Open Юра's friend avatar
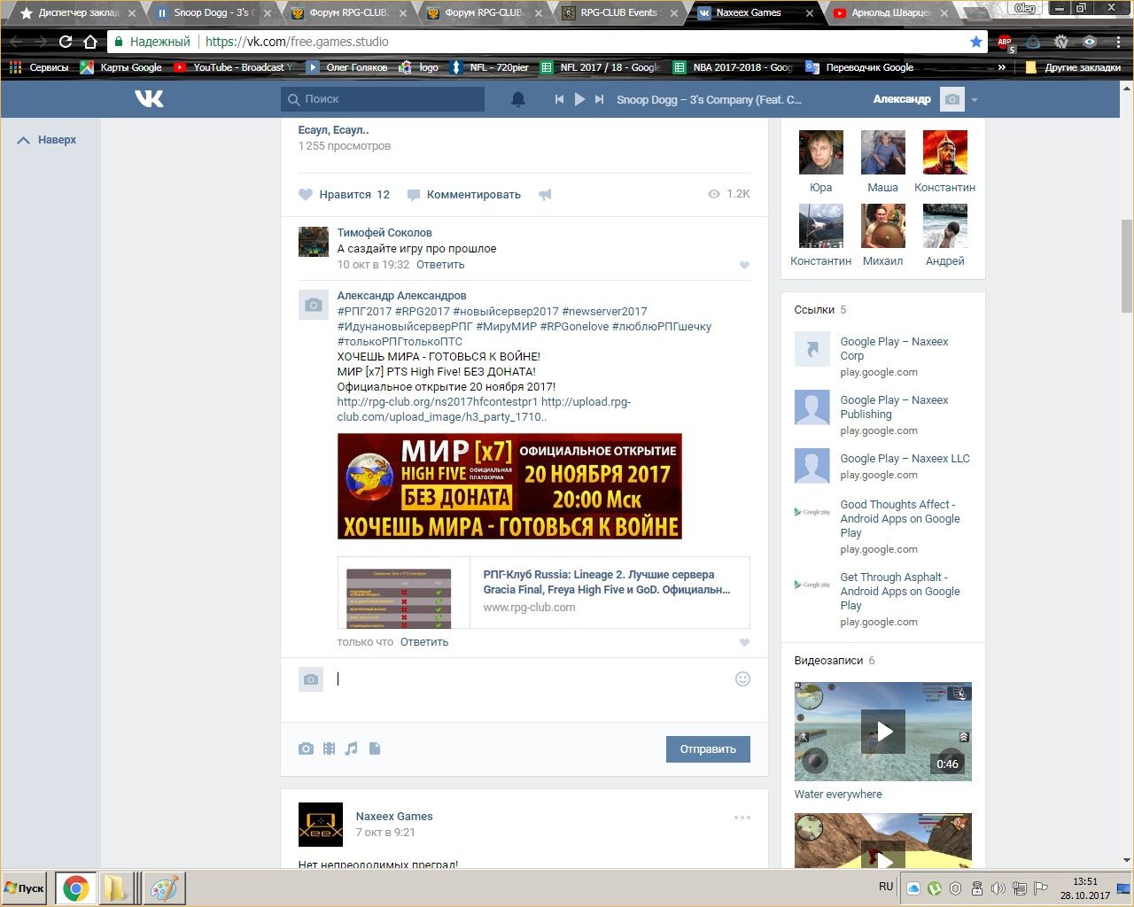The width and height of the screenshot is (1134, 907). tap(821, 152)
